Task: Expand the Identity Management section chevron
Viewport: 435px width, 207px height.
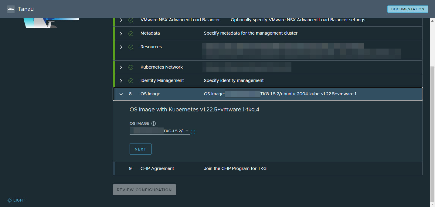Action: [121, 81]
